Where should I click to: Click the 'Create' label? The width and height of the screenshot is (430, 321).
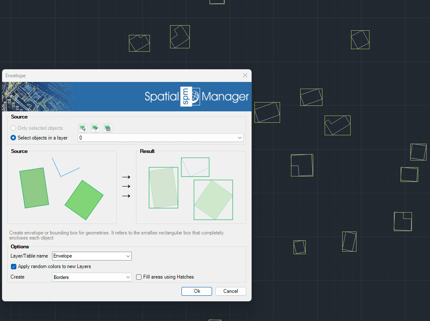point(18,277)
